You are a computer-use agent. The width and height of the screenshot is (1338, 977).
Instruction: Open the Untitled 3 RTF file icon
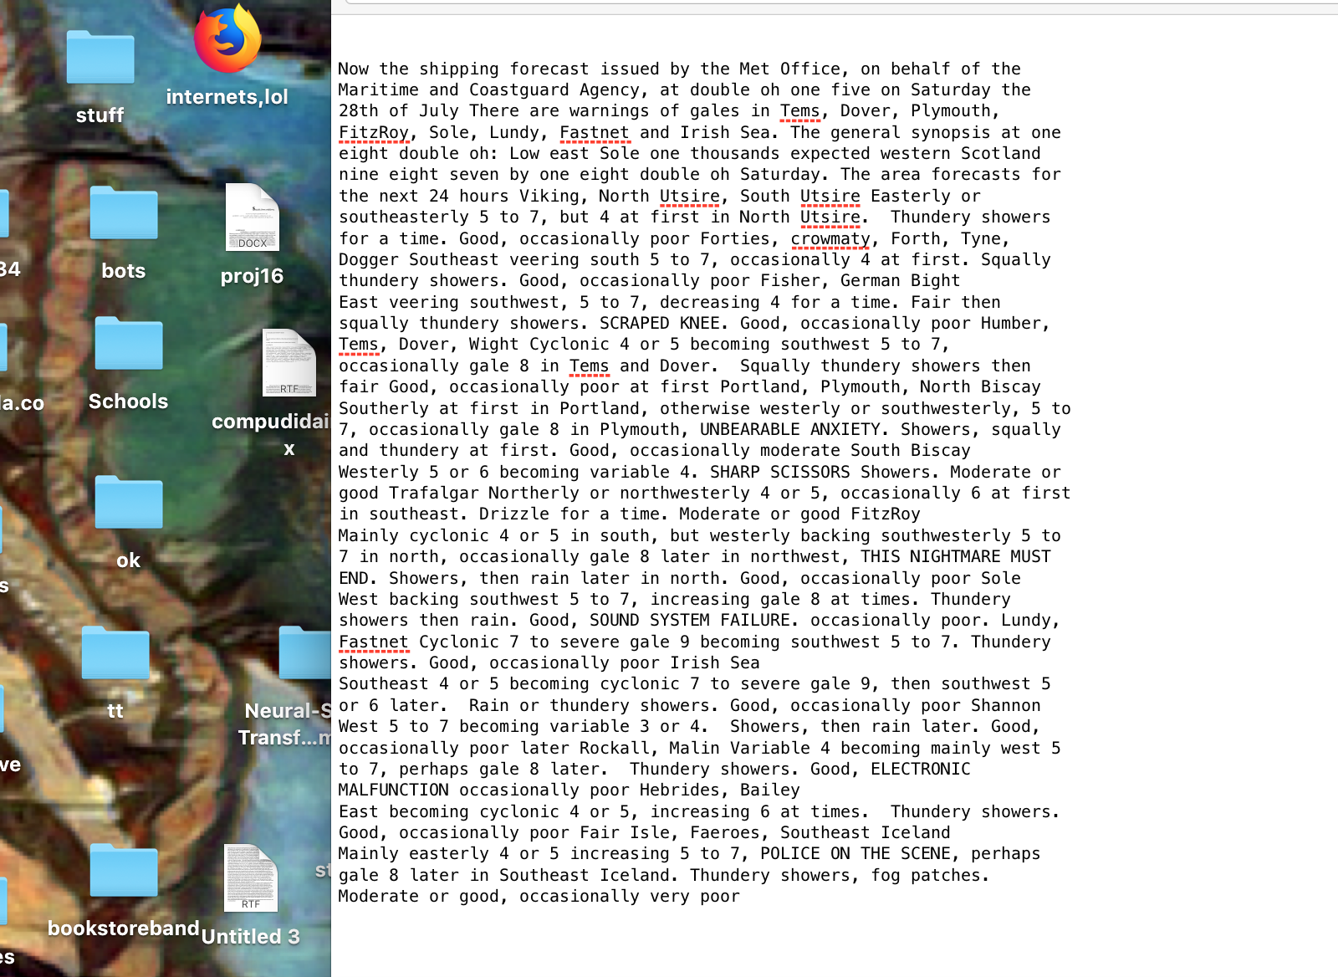click(251, 878)
